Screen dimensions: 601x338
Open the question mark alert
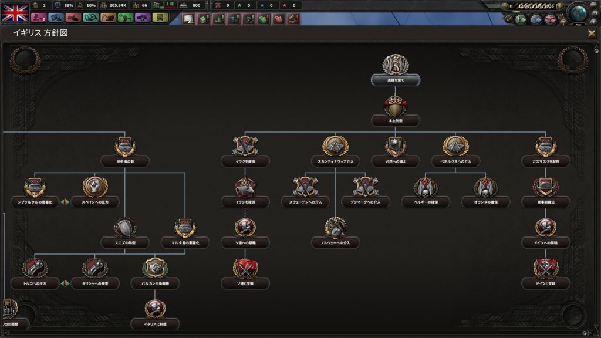tap(248, 19)
